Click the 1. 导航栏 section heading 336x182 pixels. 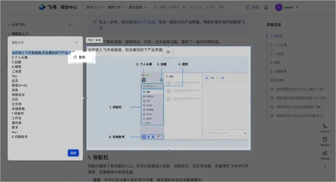coord(98,157)
